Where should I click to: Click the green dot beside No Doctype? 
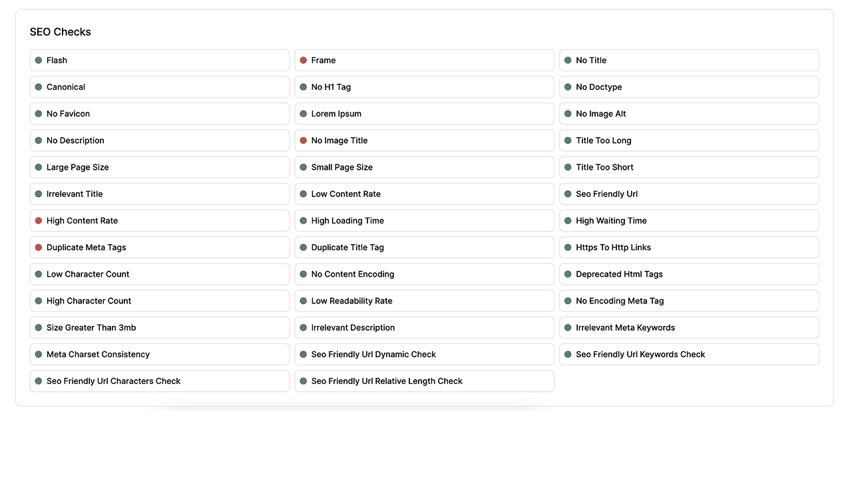(568, 87)
